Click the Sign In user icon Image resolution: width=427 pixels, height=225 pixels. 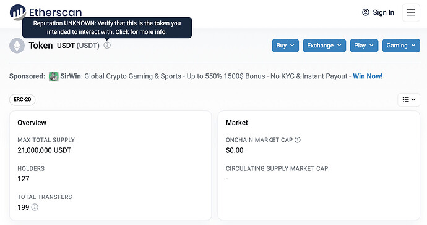tap(366, 12)
